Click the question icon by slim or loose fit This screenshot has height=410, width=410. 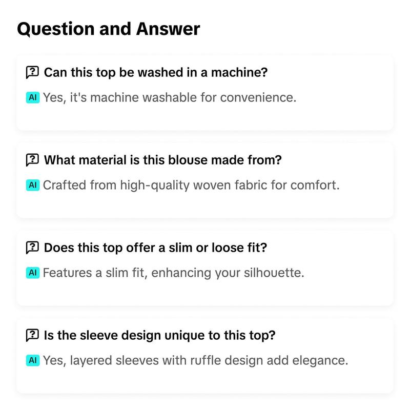point(32,248)
